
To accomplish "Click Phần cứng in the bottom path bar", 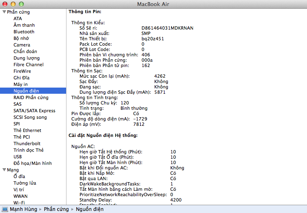I will pyautogui.click(x=57, y=209).
